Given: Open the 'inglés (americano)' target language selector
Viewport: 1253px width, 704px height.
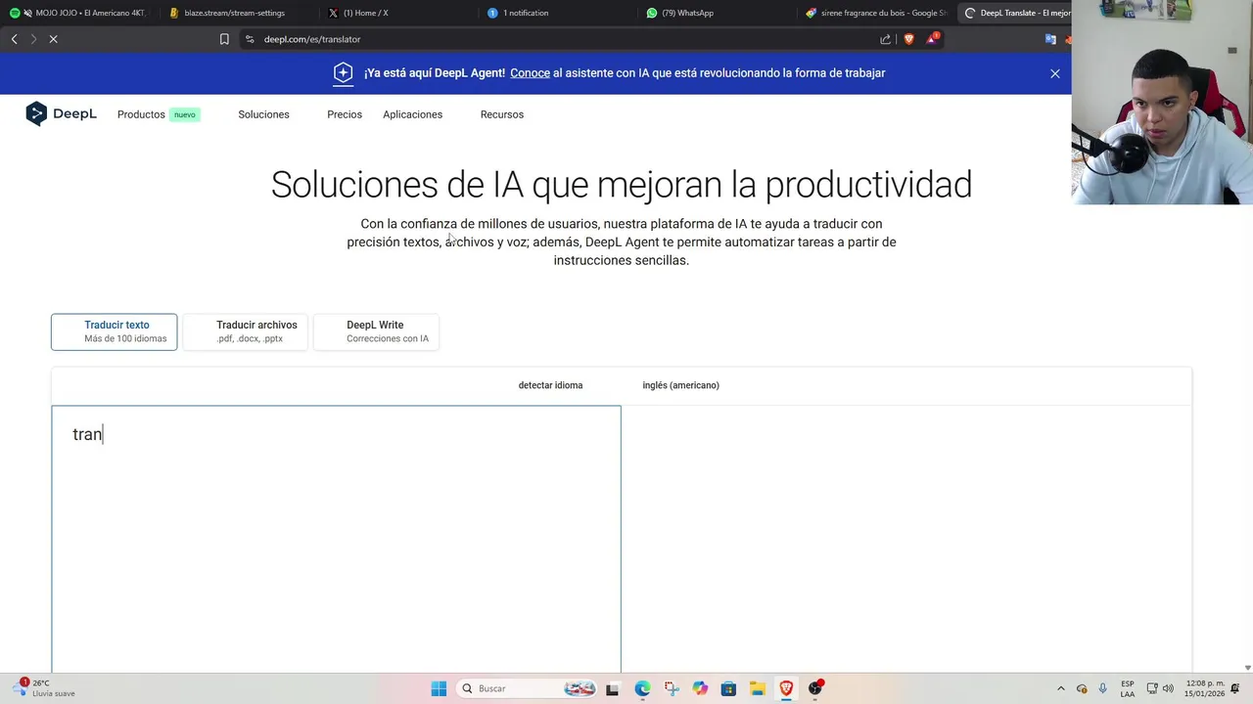Looking at the screenshot, I should [x=680, y=385].
